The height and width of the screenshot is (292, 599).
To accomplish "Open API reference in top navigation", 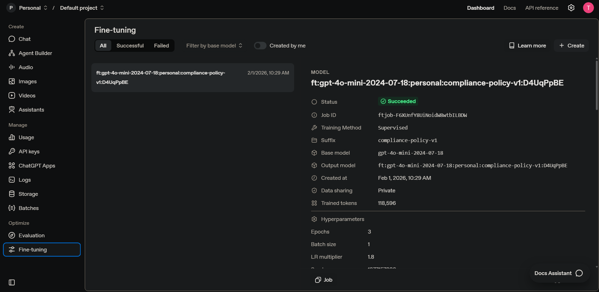I will coord(542,8).
